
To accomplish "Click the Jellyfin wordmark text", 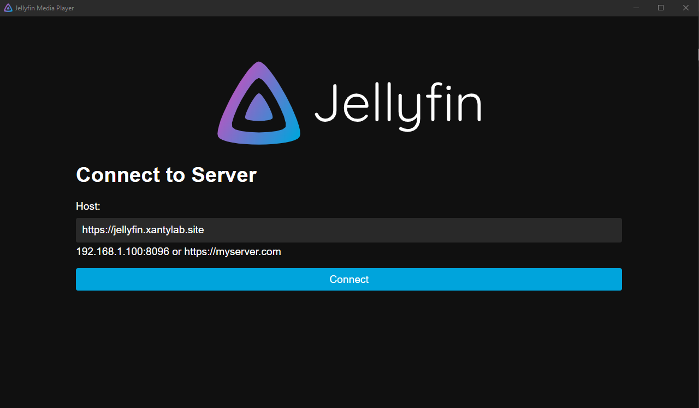I will pyautogui.click(x=398, y=103).
